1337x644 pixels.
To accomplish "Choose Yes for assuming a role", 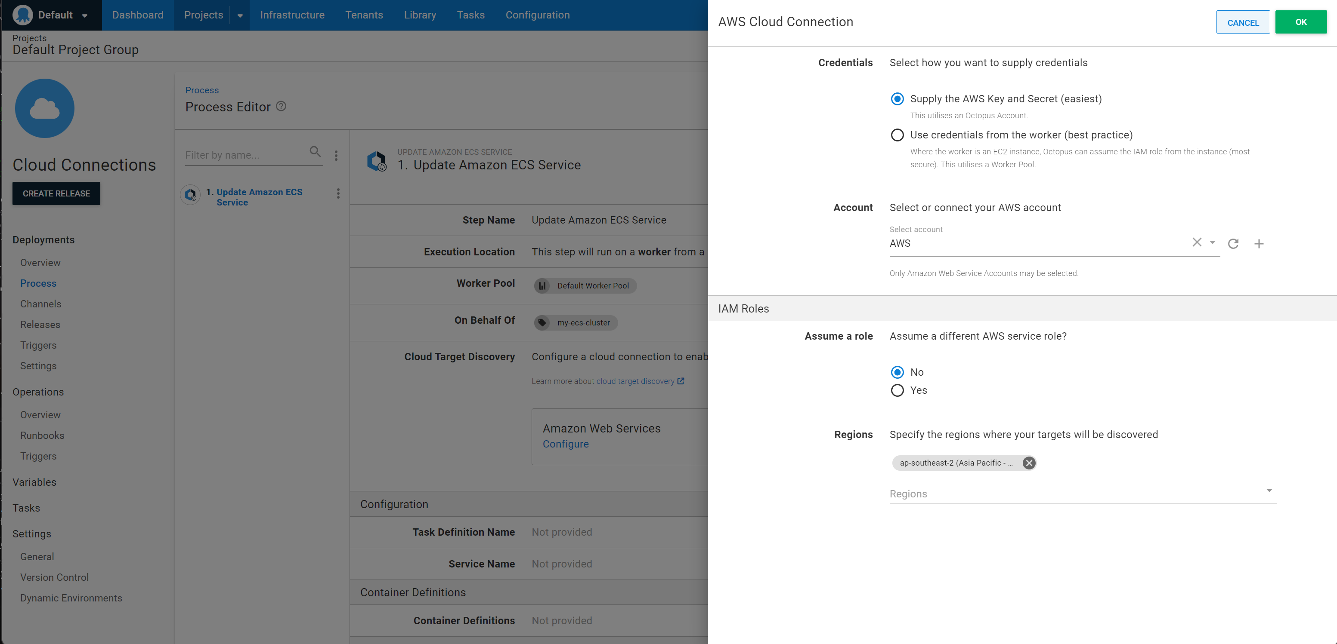I will click(x=898, y=390).
